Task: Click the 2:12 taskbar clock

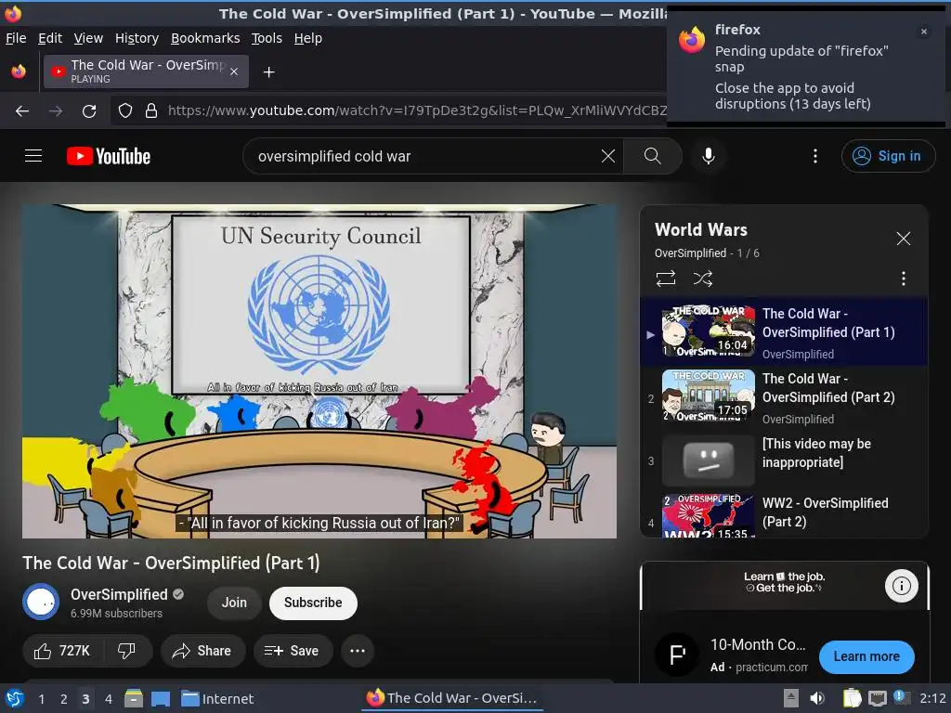Action: 932,698
